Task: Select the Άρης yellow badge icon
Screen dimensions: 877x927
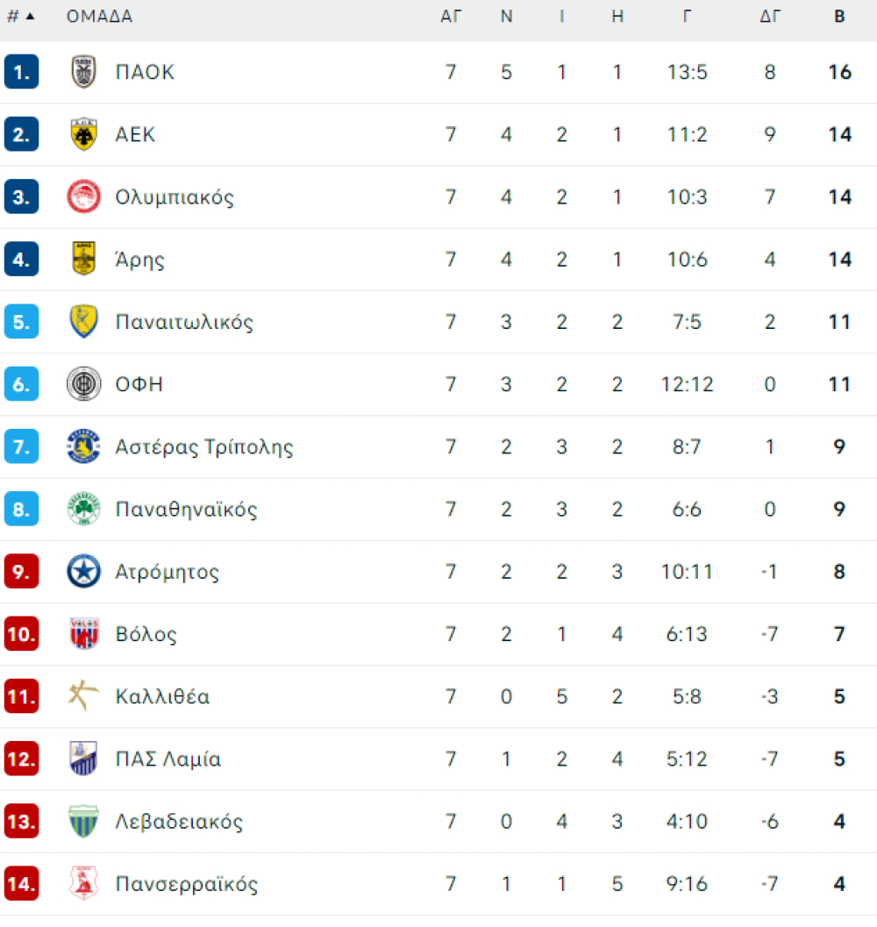Action: coord(83,259)
